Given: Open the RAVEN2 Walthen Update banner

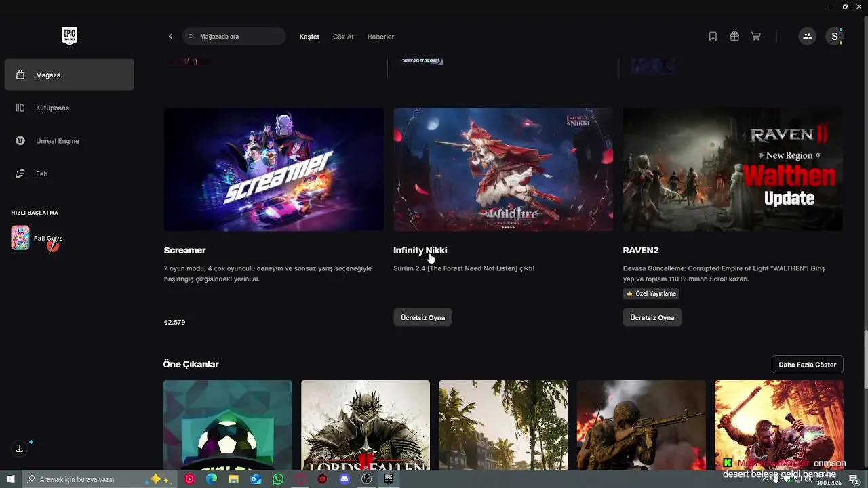Looking at the screenshot, I should point(732,169).
